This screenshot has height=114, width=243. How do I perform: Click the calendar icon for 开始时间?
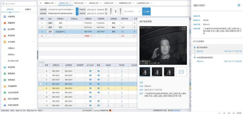point(106,9)
